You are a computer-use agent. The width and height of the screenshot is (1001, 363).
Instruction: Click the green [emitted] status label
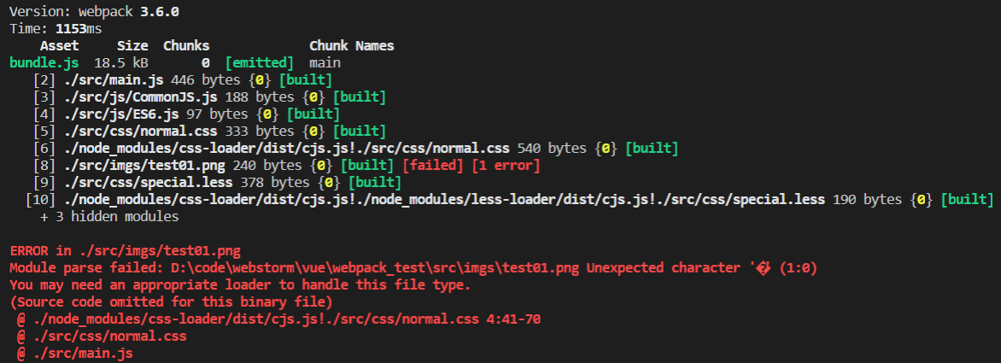(259, 63)
